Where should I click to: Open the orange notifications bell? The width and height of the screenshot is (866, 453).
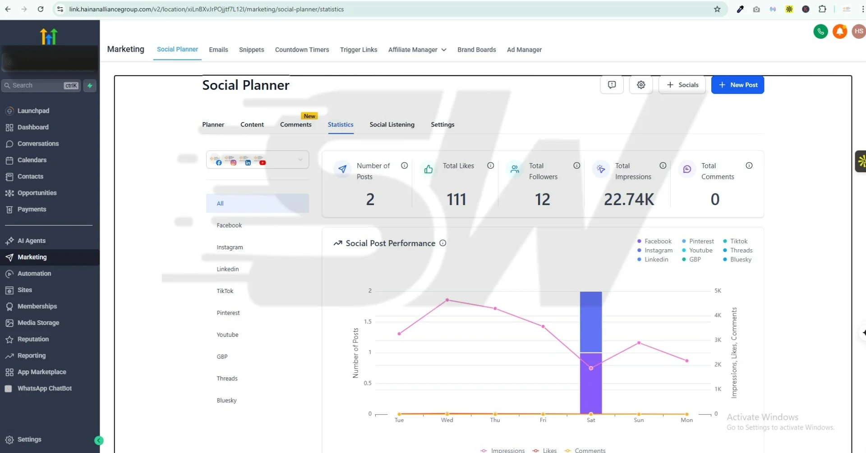coord(839,32)
